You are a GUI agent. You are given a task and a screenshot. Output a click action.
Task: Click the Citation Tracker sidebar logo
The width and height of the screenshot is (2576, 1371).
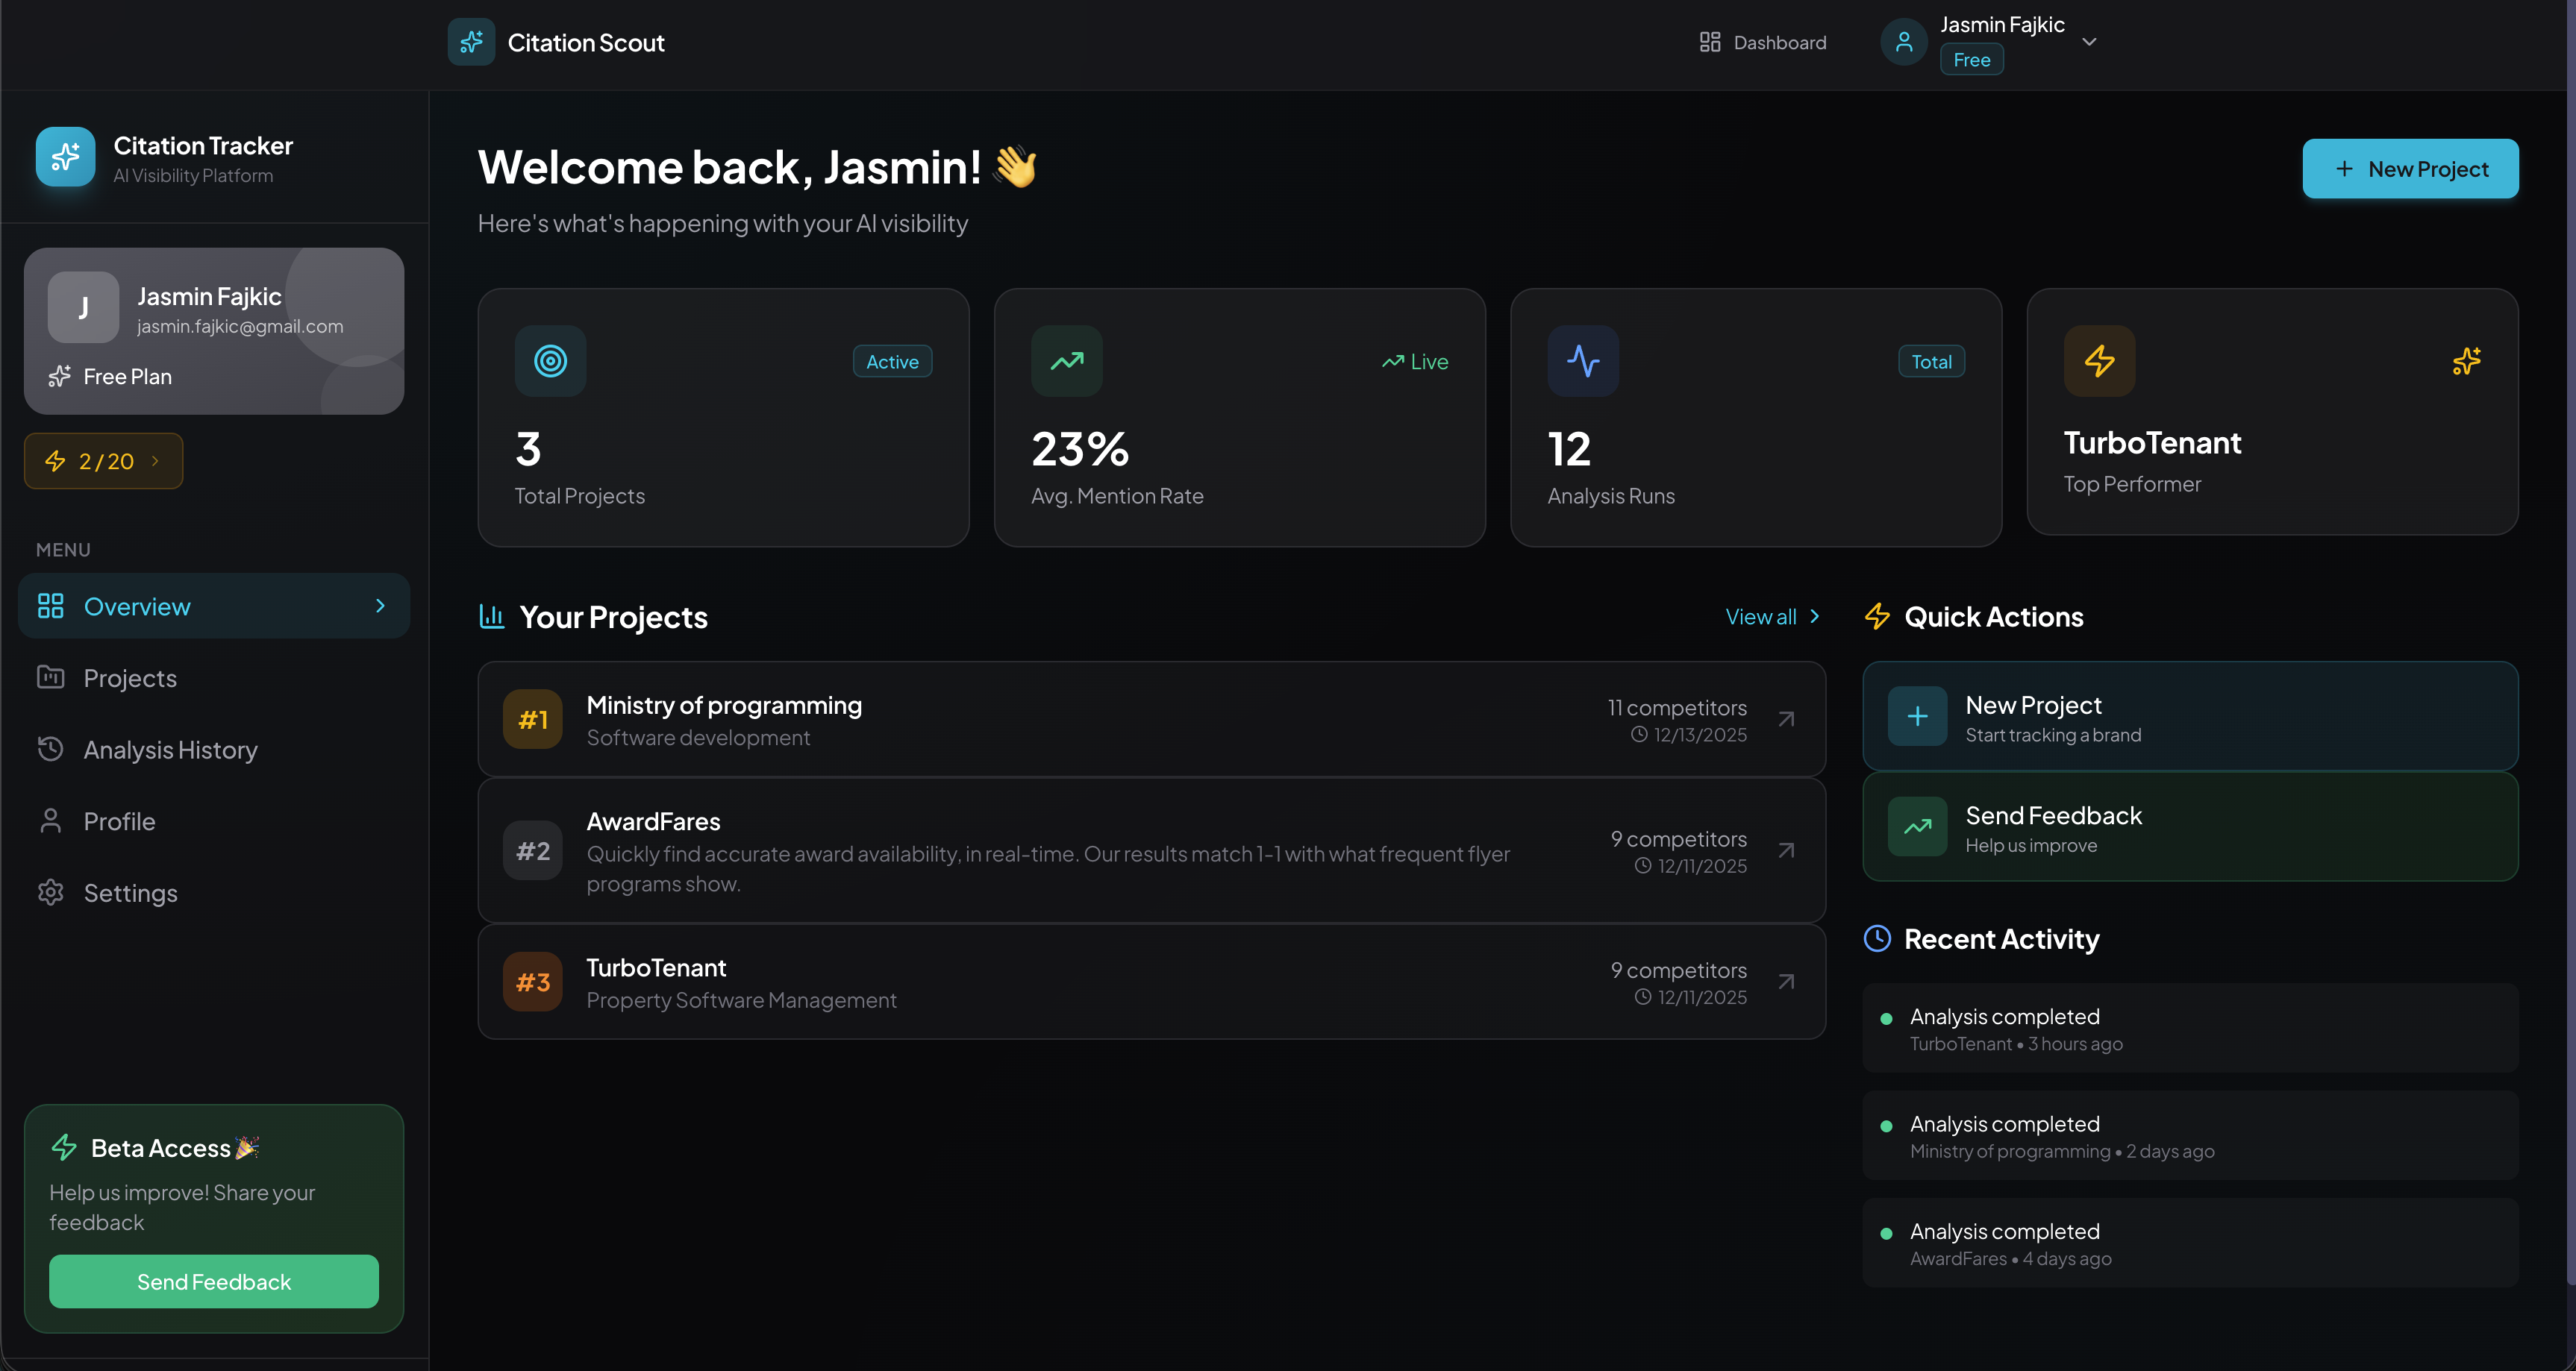(x=66, y=157)
